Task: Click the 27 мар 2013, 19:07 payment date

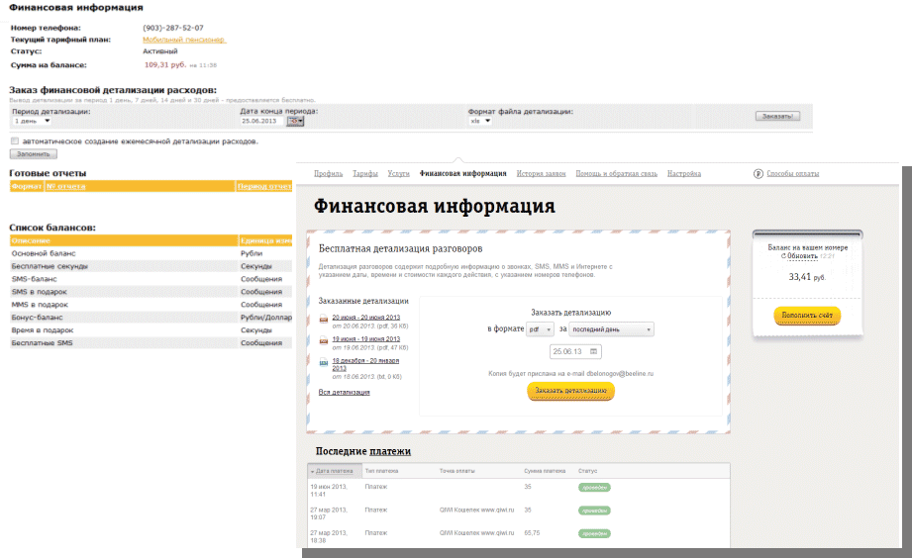Action: (x=329, y=513)
